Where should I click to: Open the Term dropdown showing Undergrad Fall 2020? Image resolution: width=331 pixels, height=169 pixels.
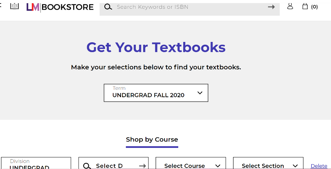(x=156, y=93)
